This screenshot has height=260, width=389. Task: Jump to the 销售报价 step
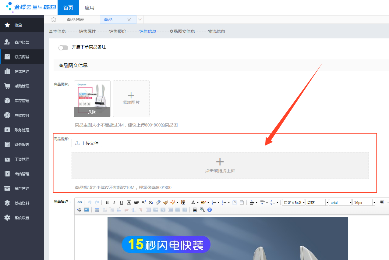click(118, 31)
